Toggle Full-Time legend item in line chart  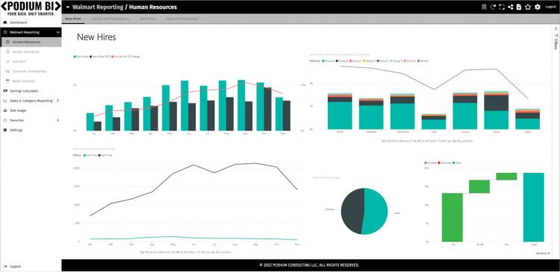click(x=90, y=156)
